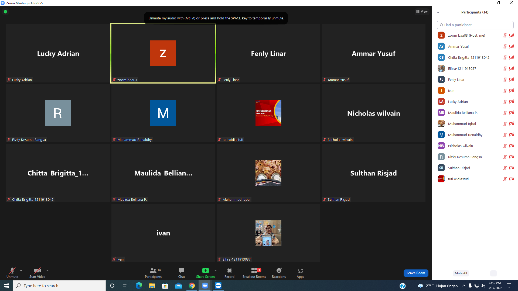Open the Apps icon
Viewport: 518px width, 291px height.
click(301, 271)
